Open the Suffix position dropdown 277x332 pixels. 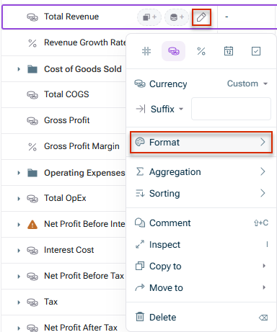[x=167, y=109]
